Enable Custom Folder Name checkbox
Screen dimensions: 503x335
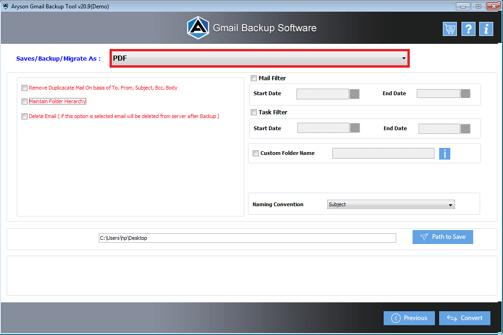click(255, 153)
